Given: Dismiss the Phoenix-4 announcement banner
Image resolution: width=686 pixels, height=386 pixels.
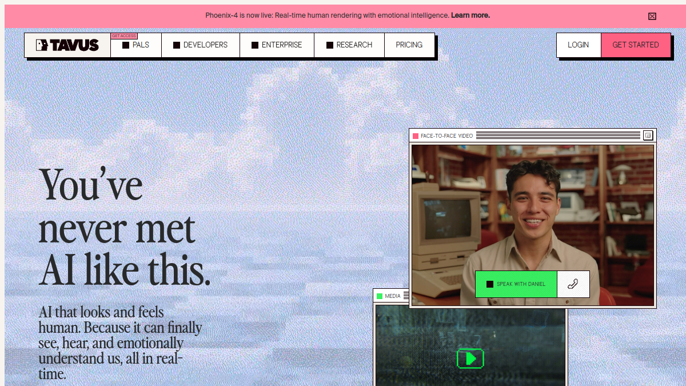Looking at the screenshot, I should [x=652, y=16].
